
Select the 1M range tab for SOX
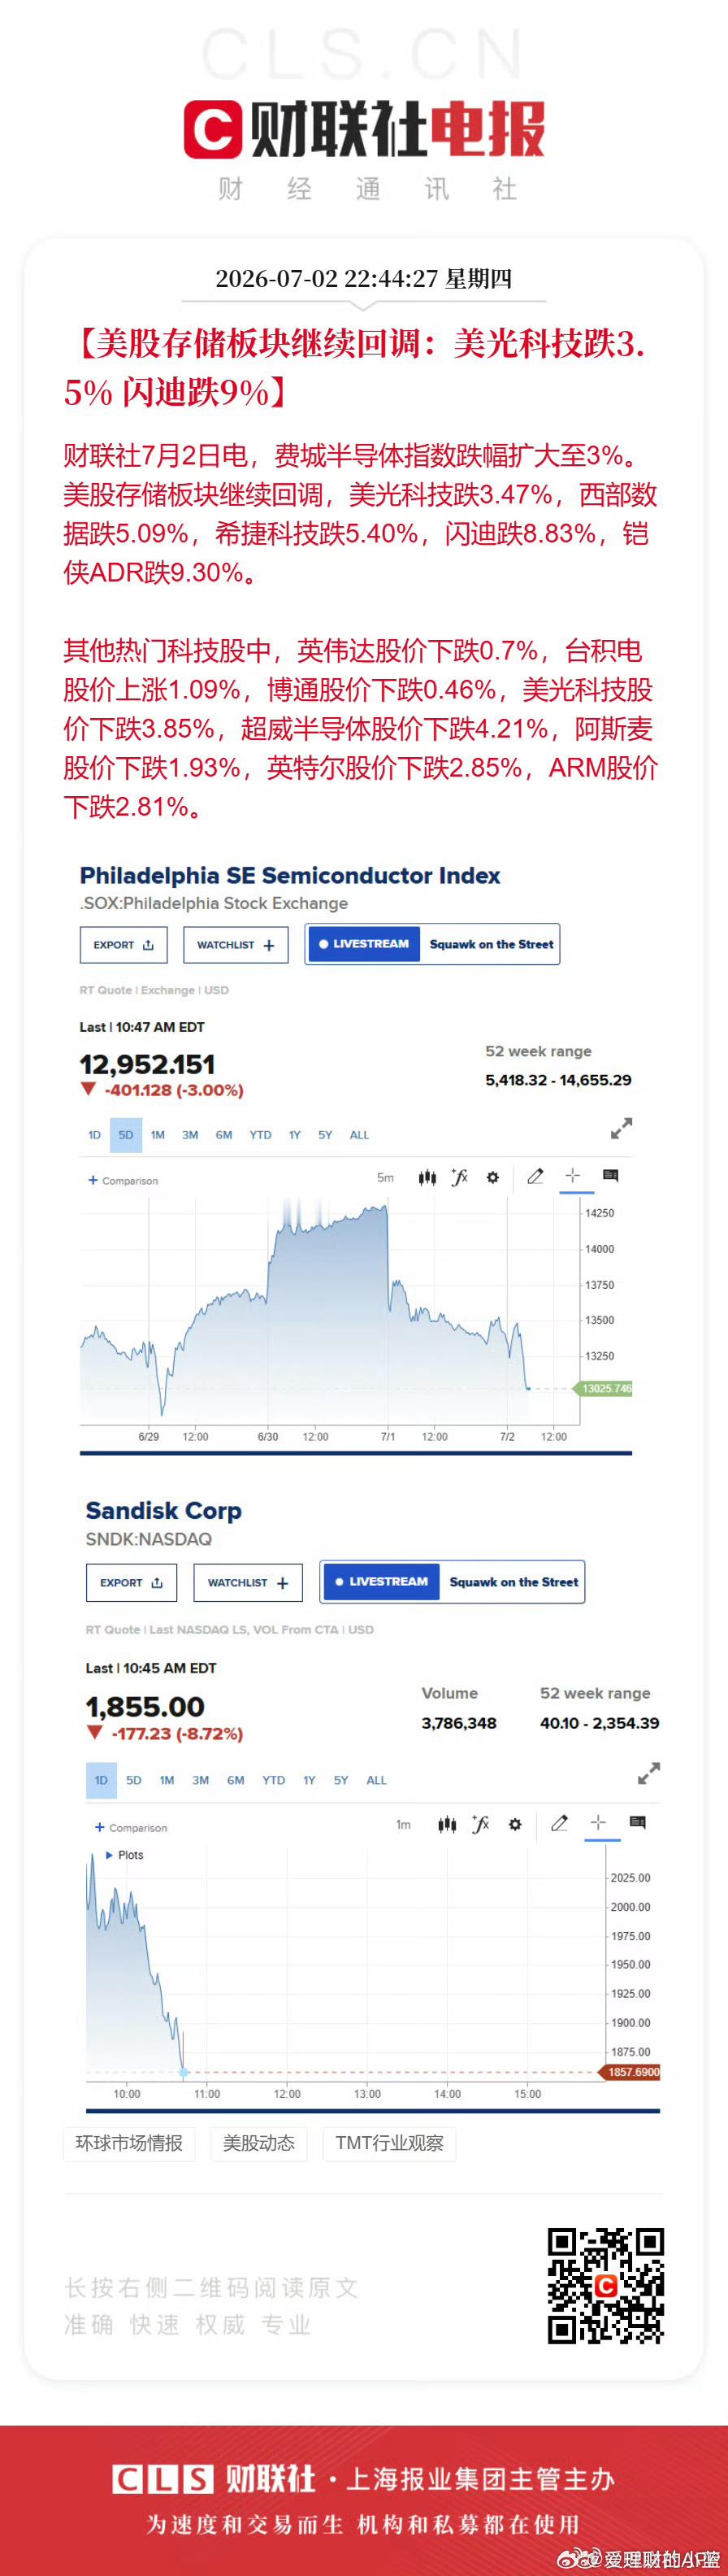click(x=158, y=1135)
